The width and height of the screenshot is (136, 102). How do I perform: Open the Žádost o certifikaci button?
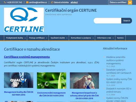click(x=118, y=2)
